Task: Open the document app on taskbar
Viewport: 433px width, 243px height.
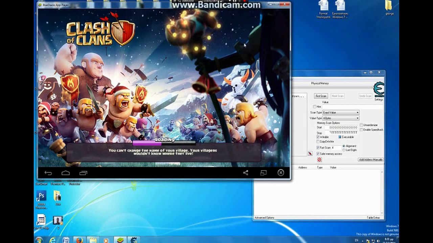Action: click(66, 240)
